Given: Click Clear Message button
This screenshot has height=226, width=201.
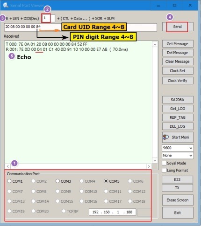Looking at the screenshot, I should tap(178, 62).
